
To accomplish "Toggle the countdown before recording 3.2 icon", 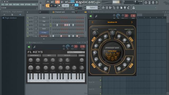I will (58, 2).
